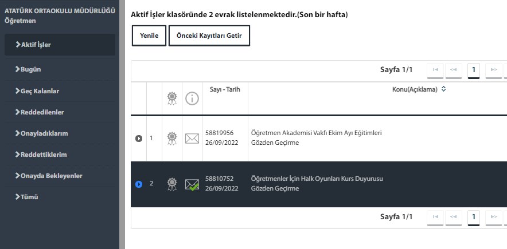Click the badge icon column header

coord(171,98)
